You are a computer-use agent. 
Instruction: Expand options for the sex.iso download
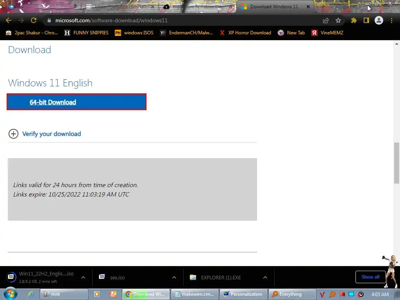click(x=174, y=277)
